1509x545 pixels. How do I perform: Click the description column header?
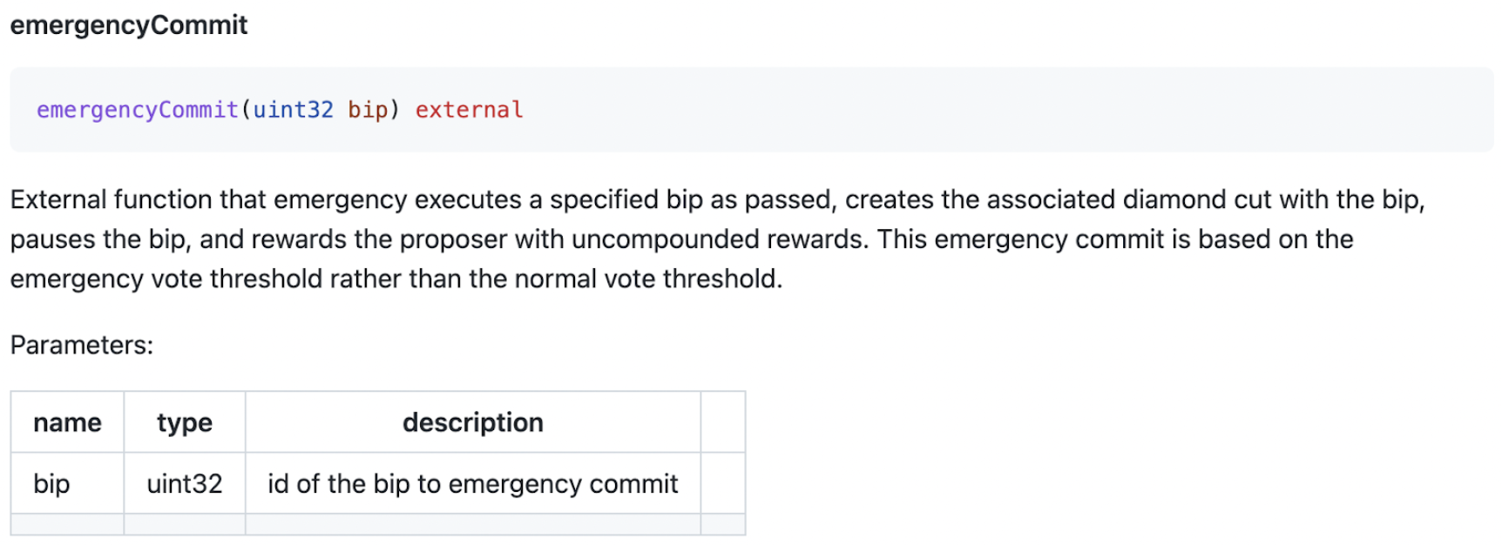point(472,423)
